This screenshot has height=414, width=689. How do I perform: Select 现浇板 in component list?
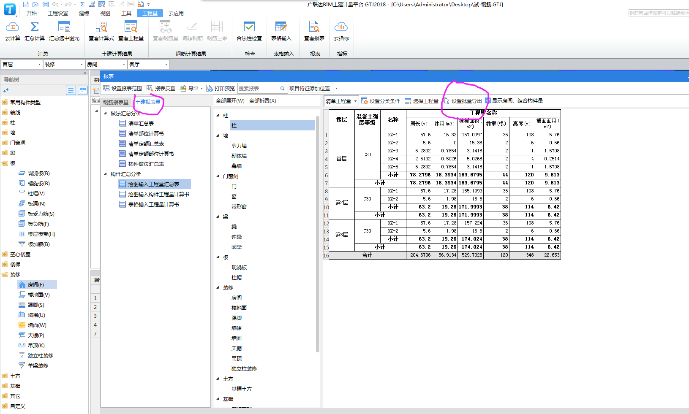(x=239, y=268)
